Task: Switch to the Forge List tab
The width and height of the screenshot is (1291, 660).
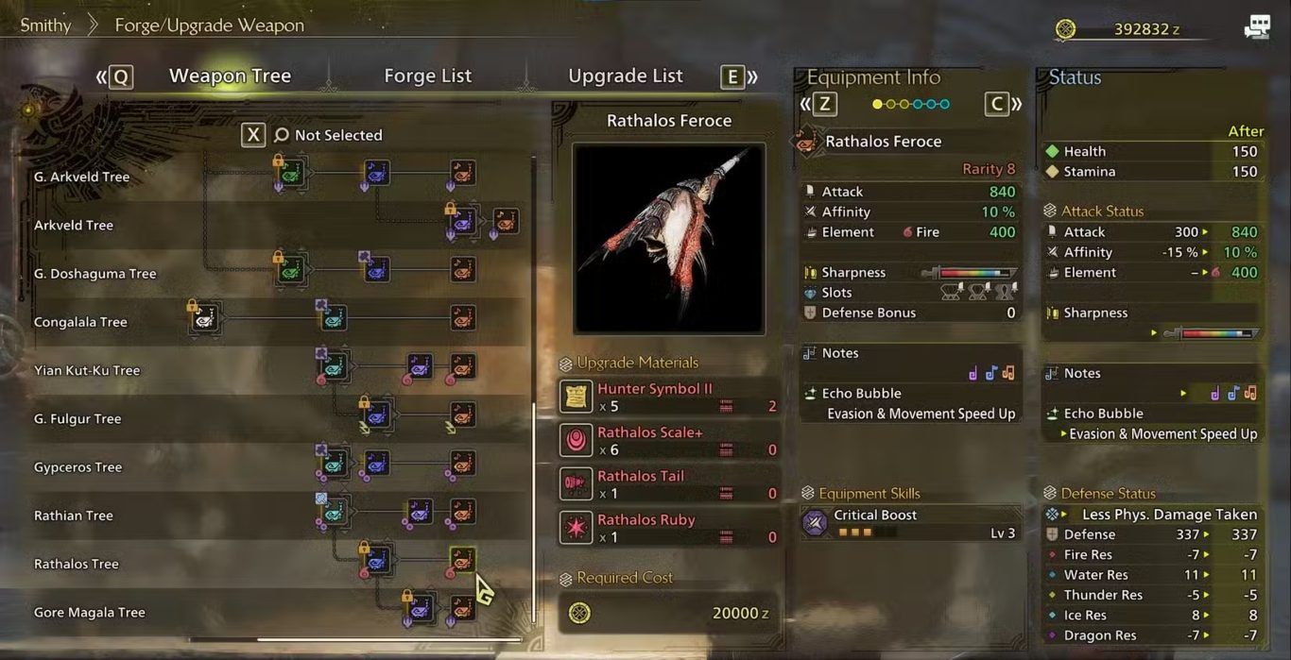Action: coord(427,76)
